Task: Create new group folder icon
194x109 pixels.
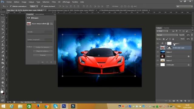Action: tap(181, 101)
